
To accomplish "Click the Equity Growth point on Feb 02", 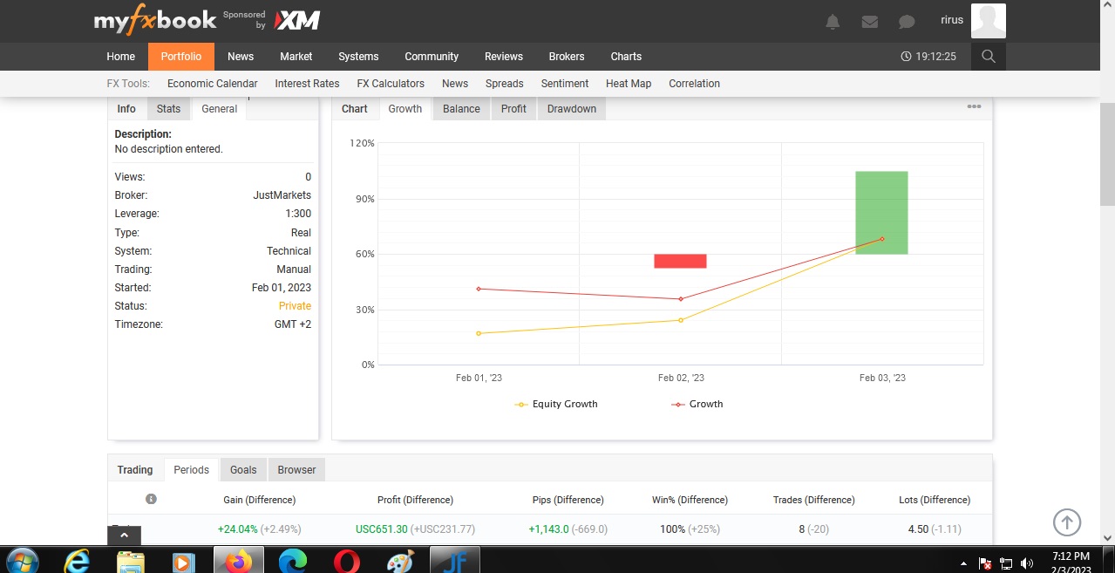I will click(681, 320).
